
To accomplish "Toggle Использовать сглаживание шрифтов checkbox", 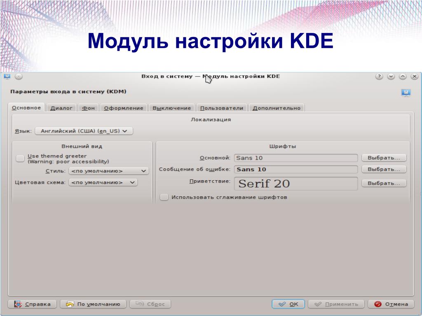I will [164, 197].
